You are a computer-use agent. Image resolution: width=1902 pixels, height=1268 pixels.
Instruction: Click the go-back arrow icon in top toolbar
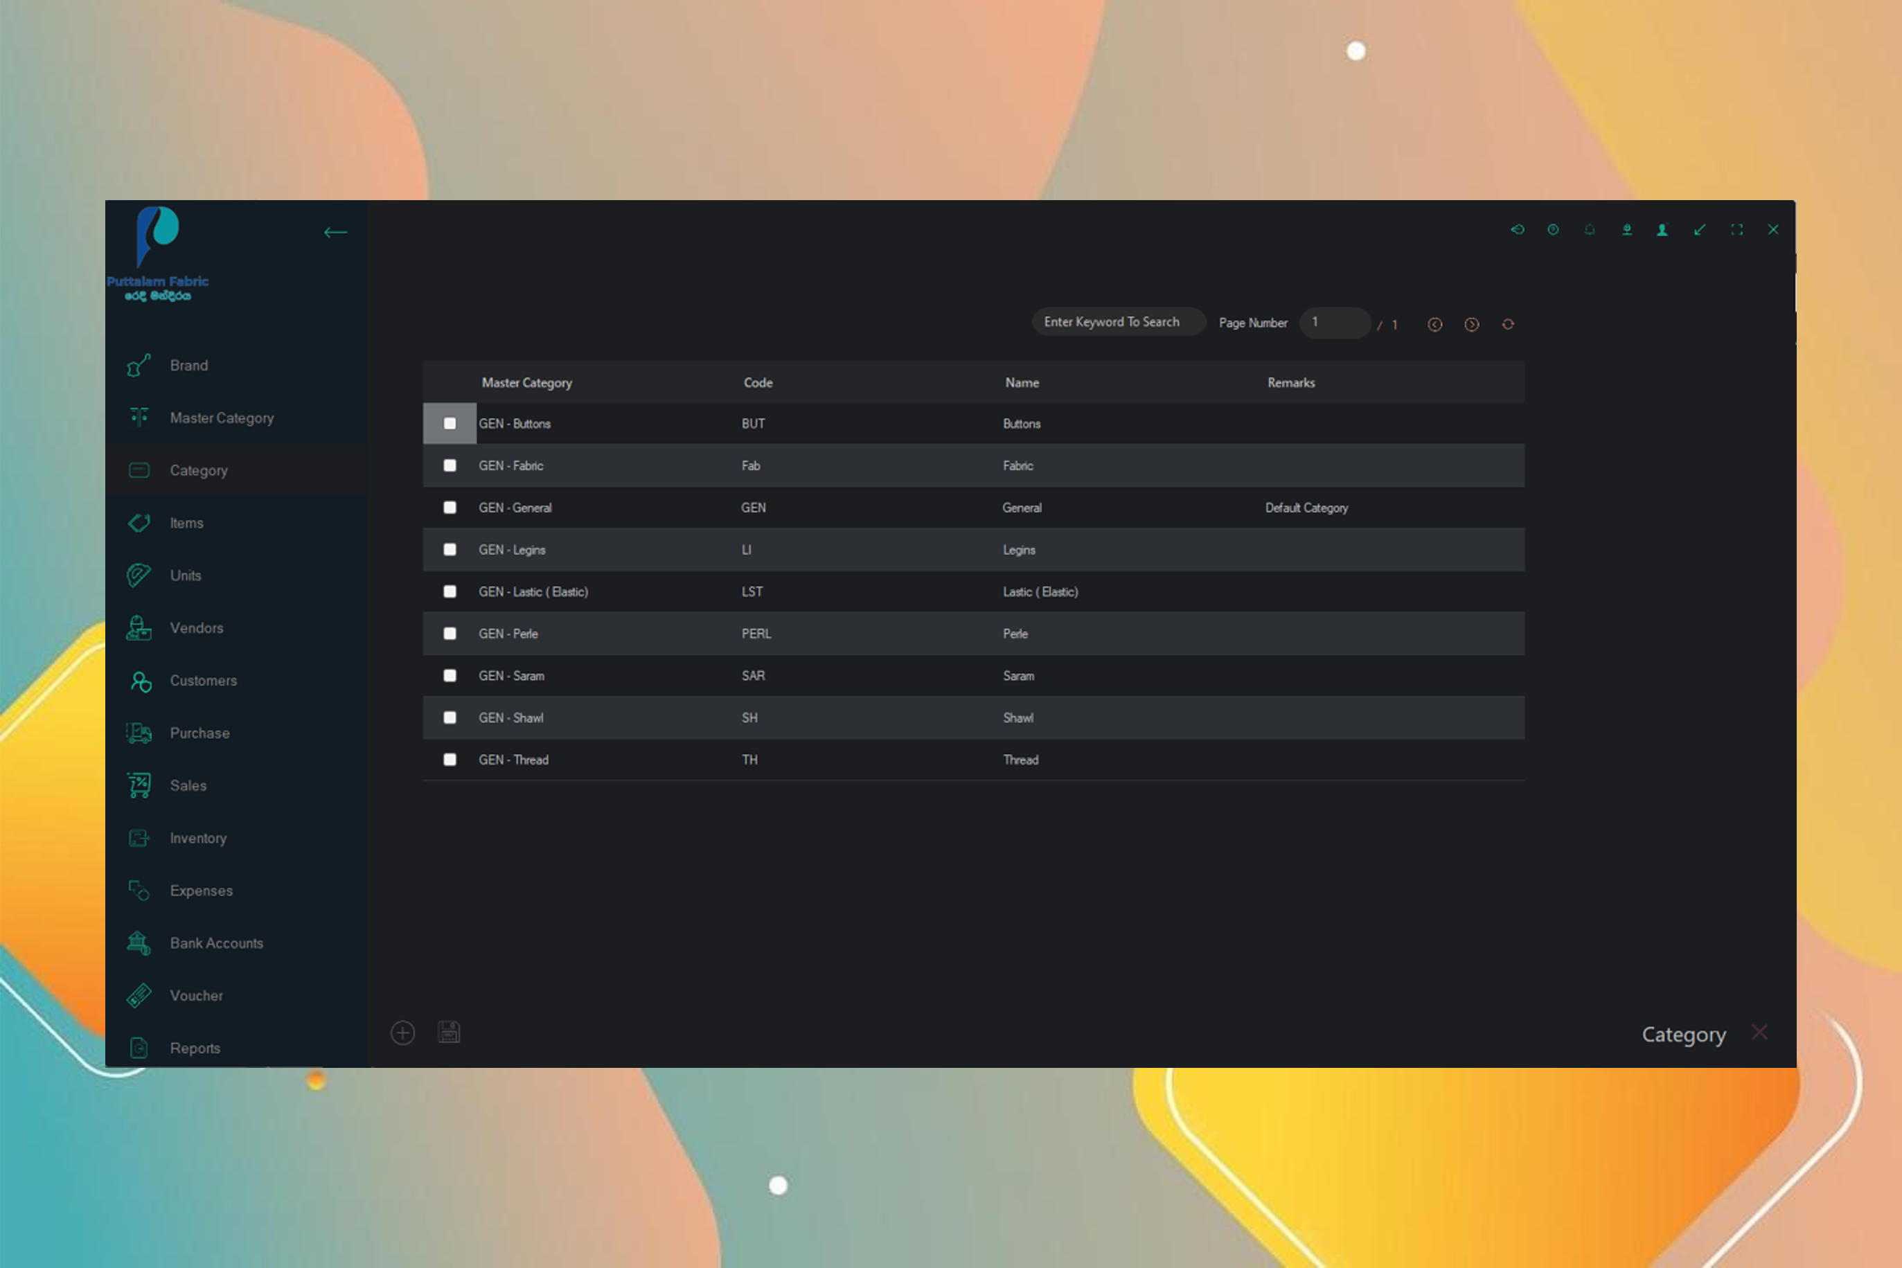[x=1517, y=230]
